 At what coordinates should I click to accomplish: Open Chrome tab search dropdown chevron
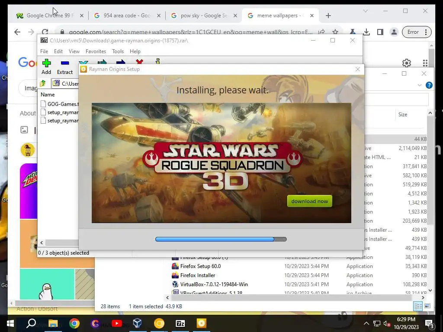365,11
